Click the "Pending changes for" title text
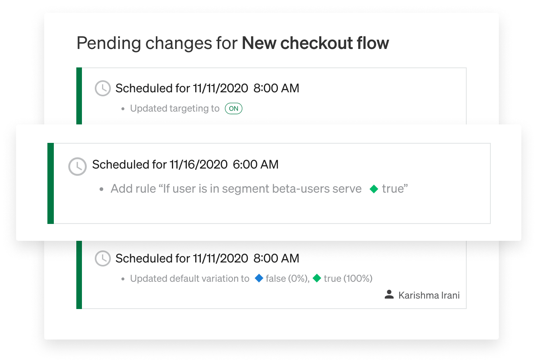Image resolution: width=539 pixels, height=362 pixels. (x=157, y=43)
